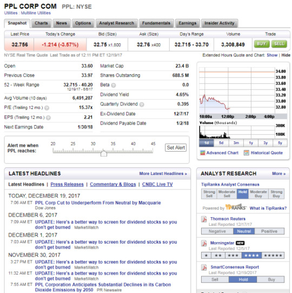Open 11:32 AM dividend stocks headline

106,276
